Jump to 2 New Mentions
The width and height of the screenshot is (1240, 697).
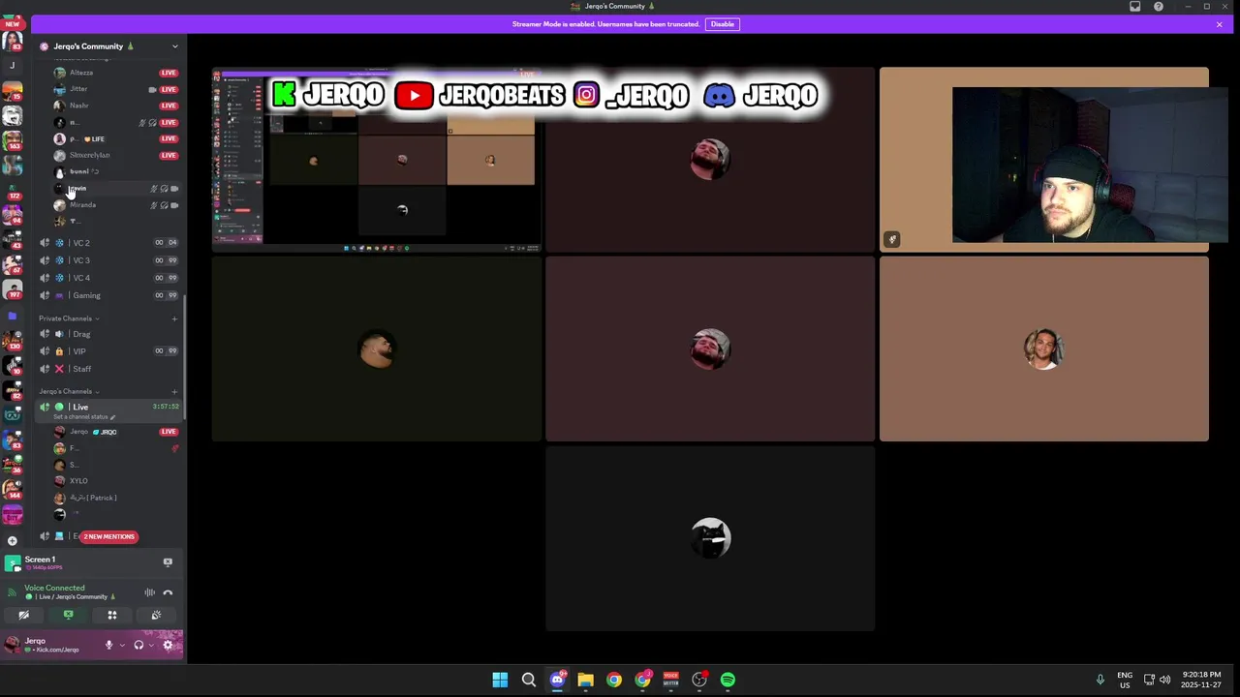(108, 536)
